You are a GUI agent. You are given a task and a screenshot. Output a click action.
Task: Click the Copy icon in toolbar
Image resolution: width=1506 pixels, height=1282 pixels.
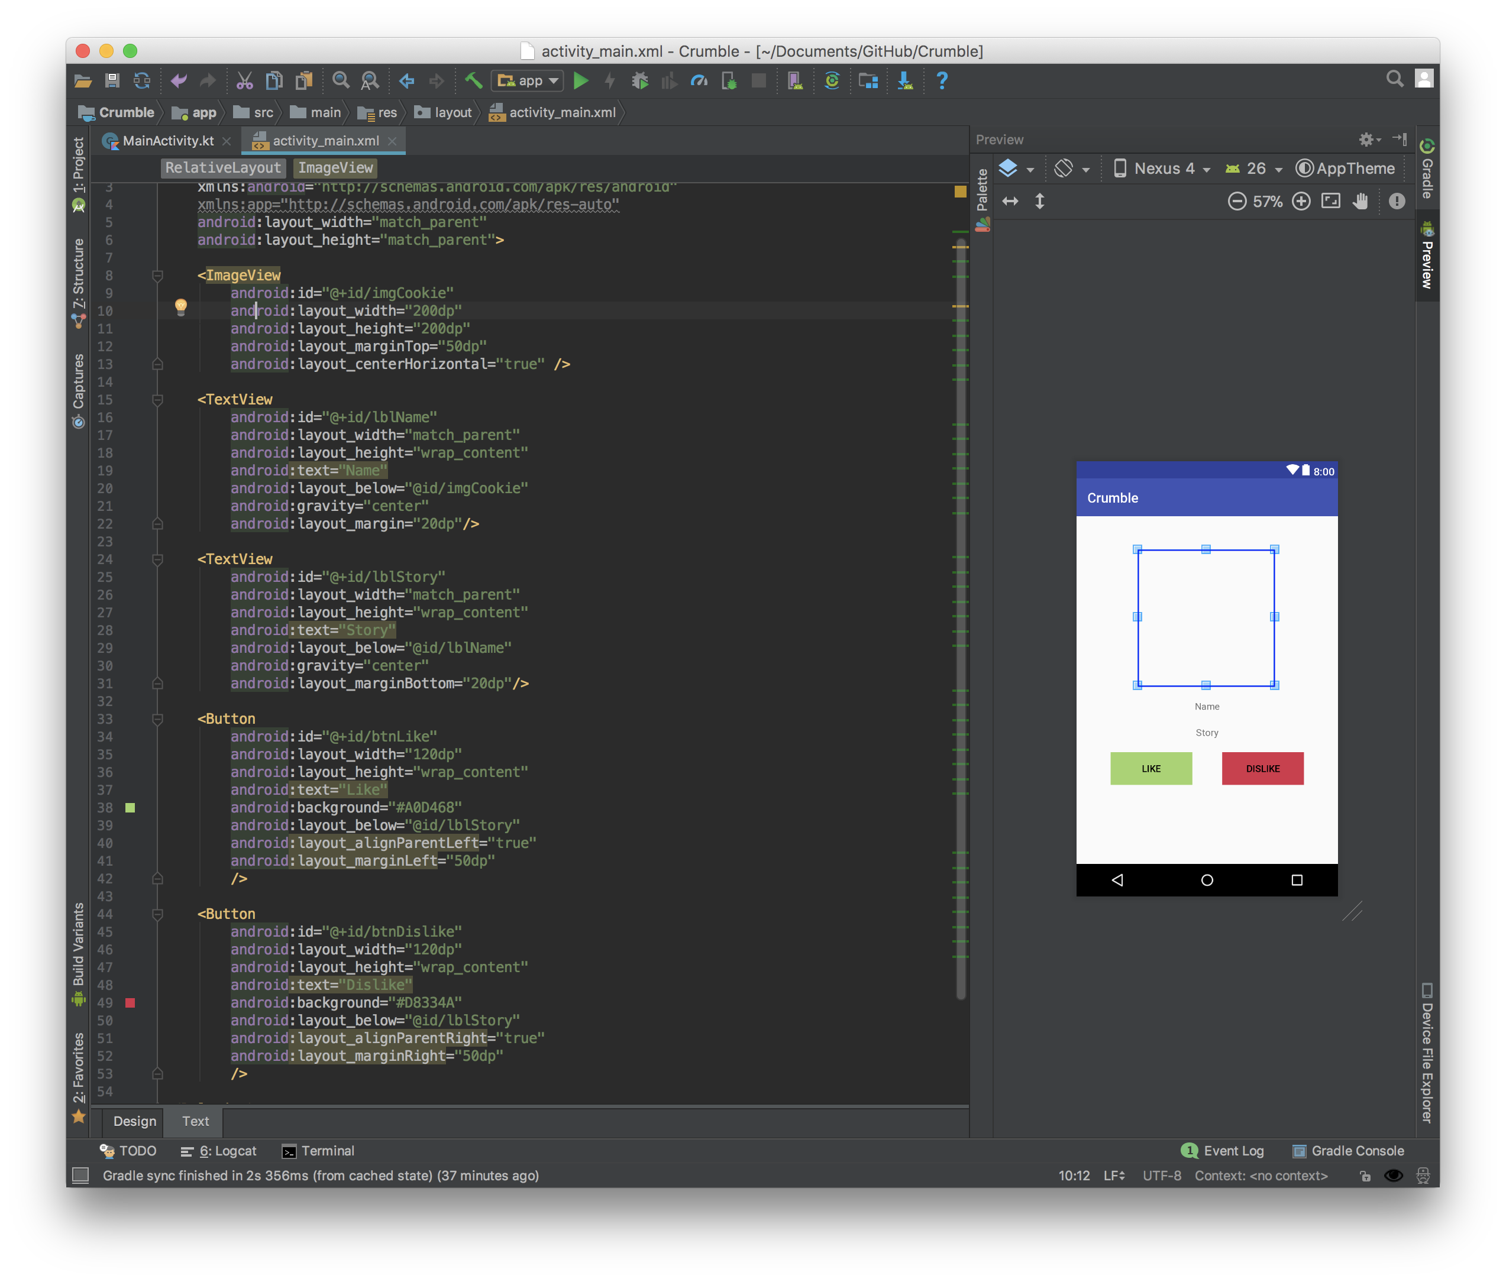[x=274, y=80]
